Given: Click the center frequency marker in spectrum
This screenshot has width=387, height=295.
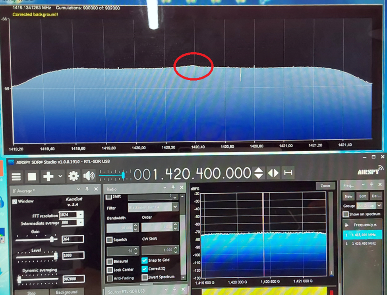Looking at the screenshot, I should (x=263, y=234).
